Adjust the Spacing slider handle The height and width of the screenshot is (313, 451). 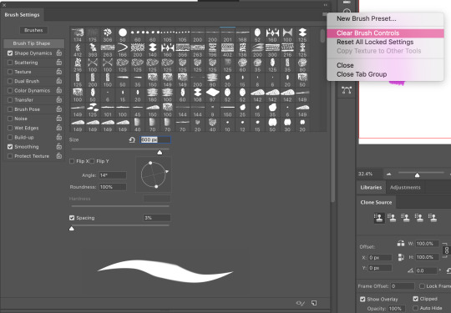72,229
